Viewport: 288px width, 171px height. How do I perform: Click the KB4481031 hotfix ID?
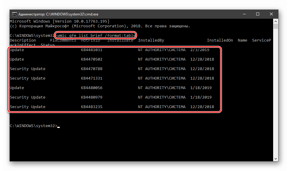pos(92,50)
